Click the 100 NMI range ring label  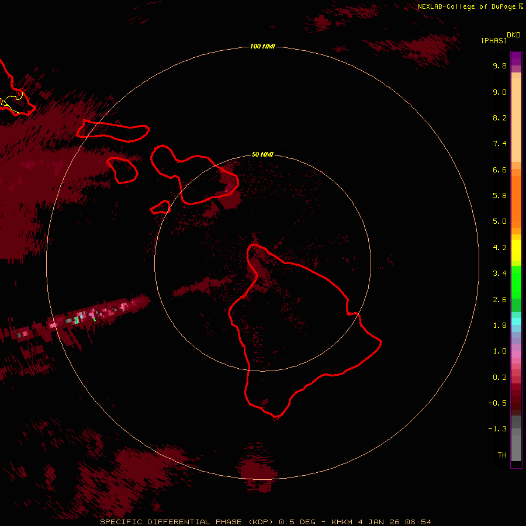pyautogui.click(x=262, y=46)
